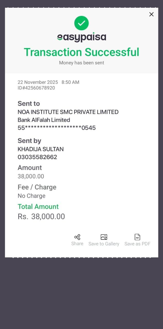This screenshot has height=329, width=163.
Task: Click the "Save as PDF" text label
Action: coord(138,244)
